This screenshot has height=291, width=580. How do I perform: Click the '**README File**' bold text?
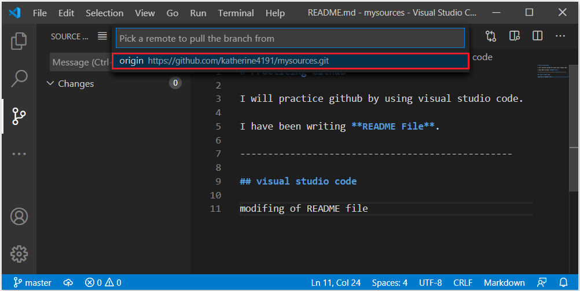coord(393,126)
